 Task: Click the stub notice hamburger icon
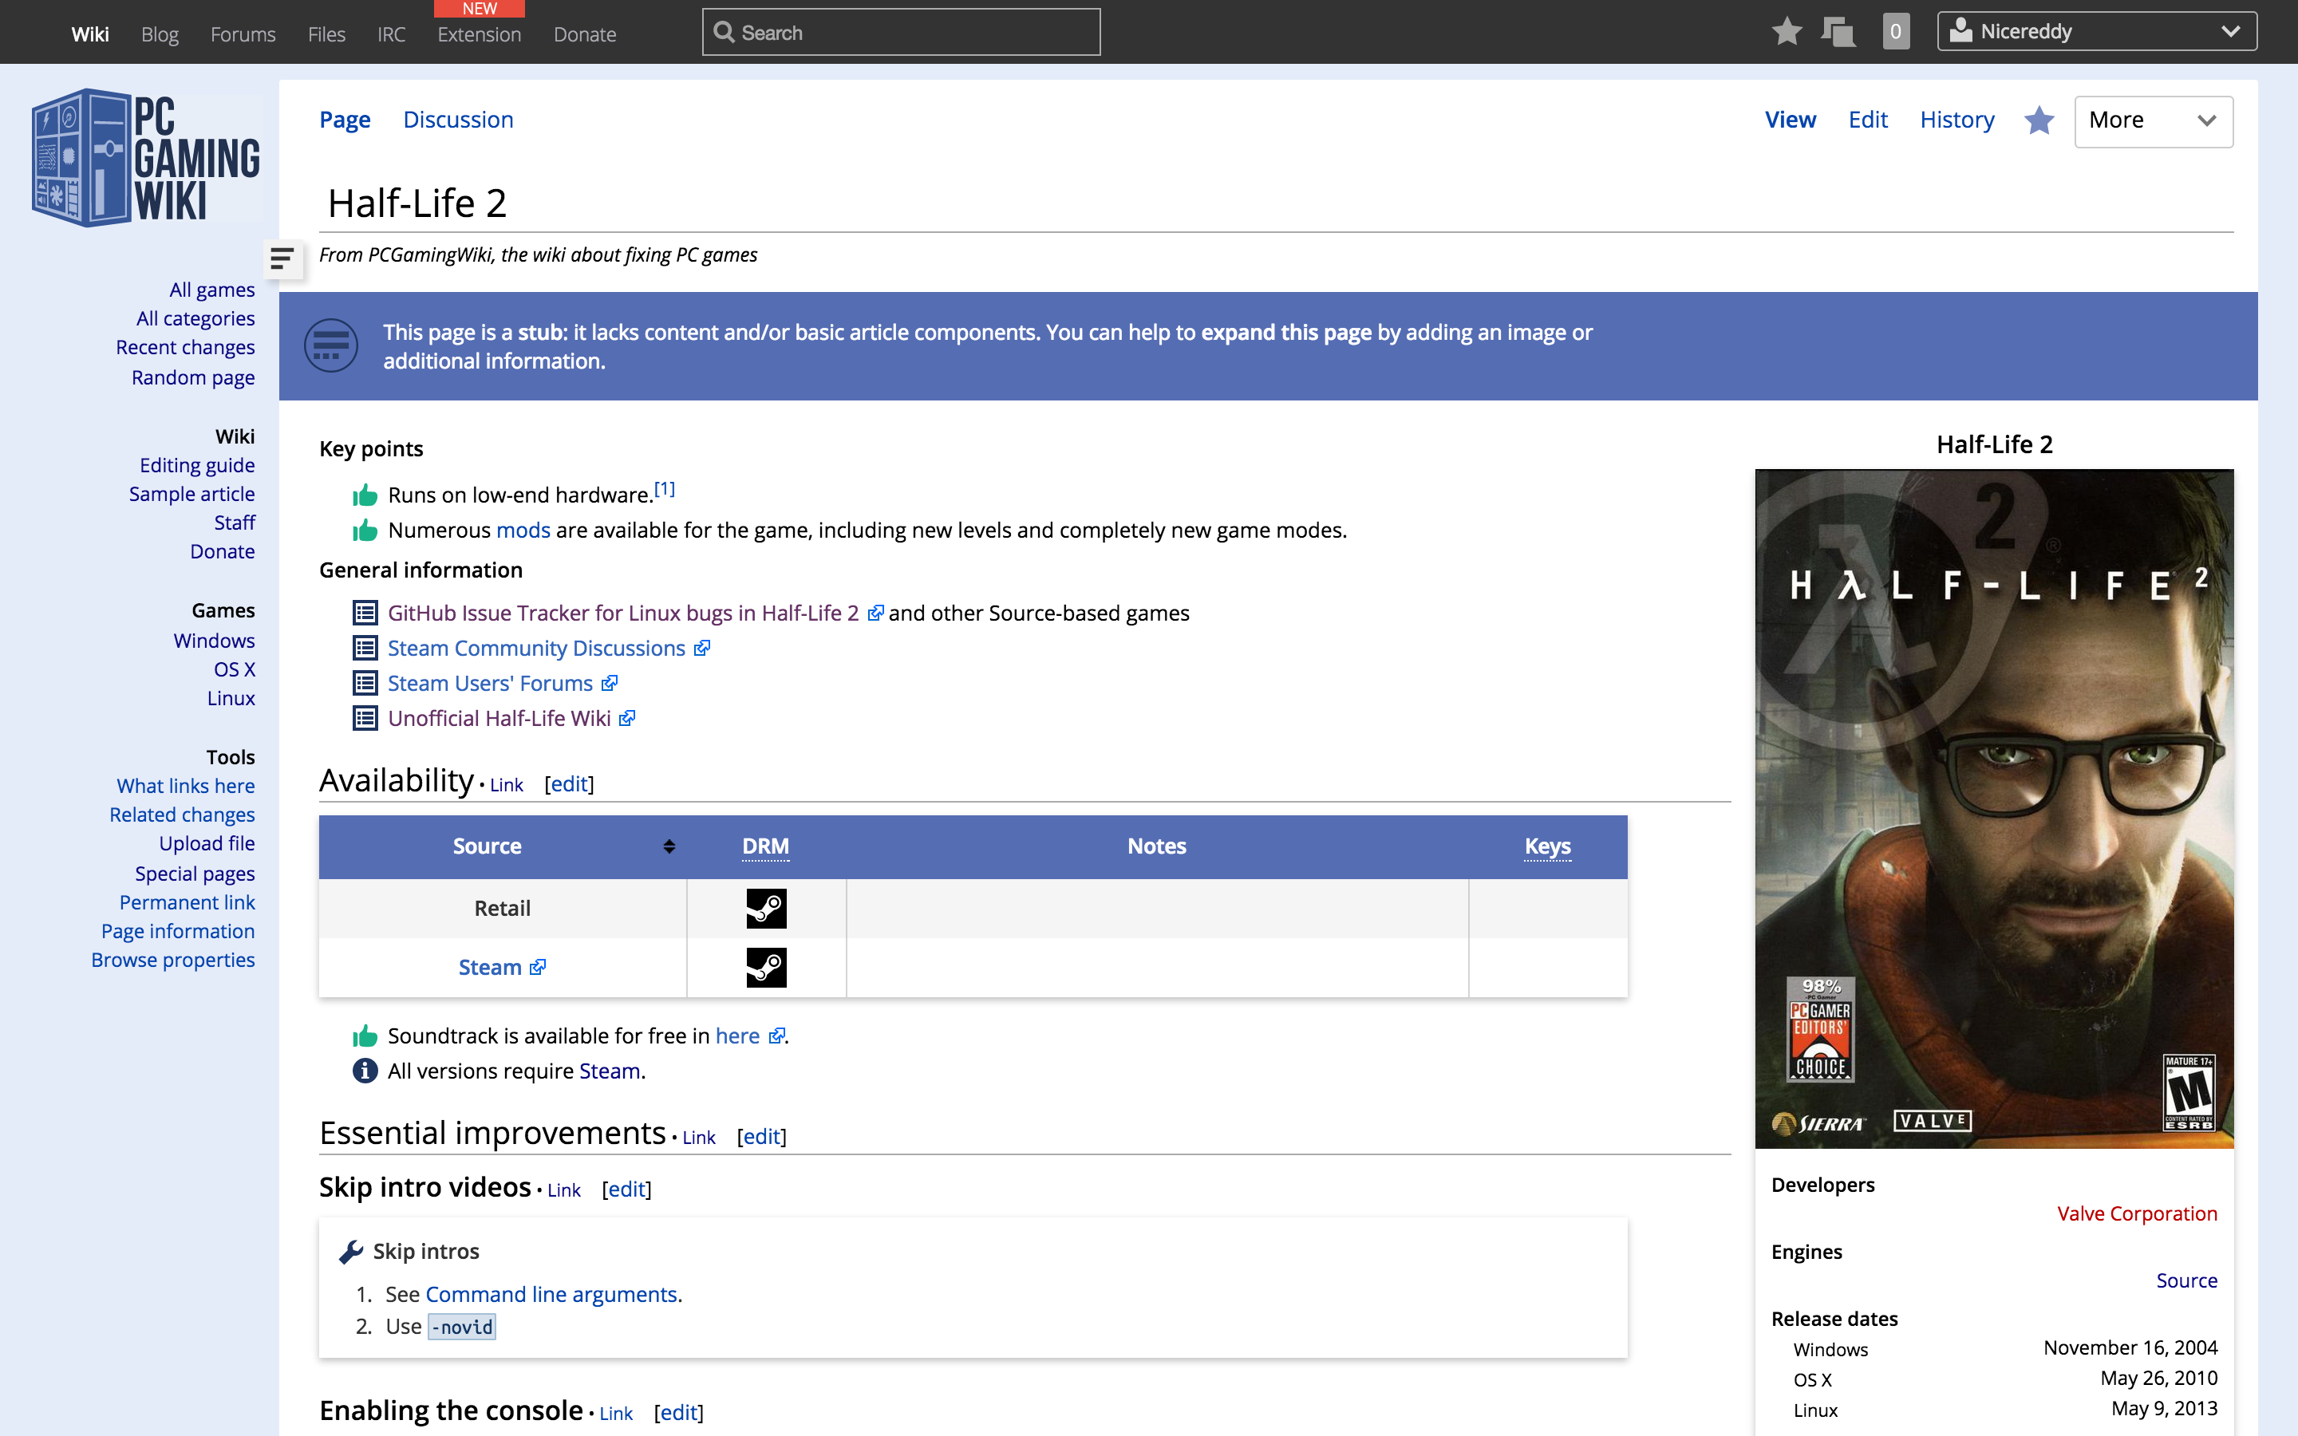click(329, 345)
